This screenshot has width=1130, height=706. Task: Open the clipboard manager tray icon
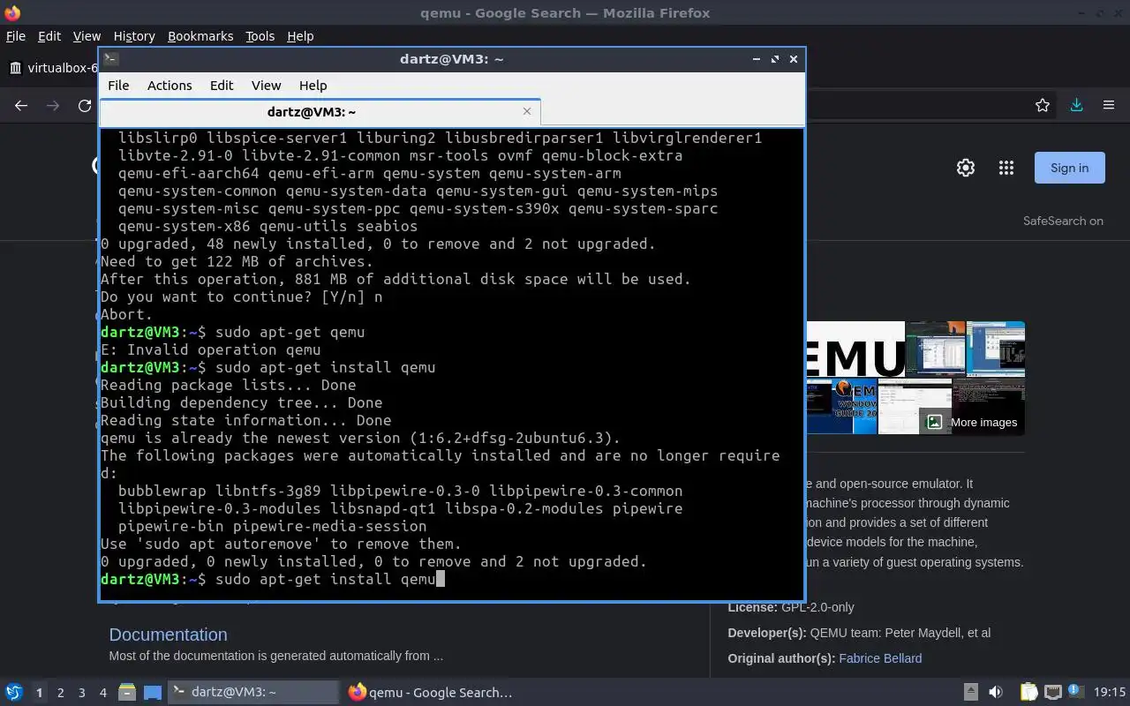1029,693
